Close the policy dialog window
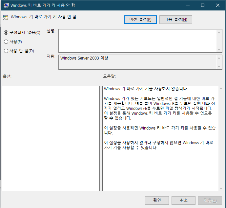Image resolution: width=226 pixels, height=208 pixels. tap(218, 5)
